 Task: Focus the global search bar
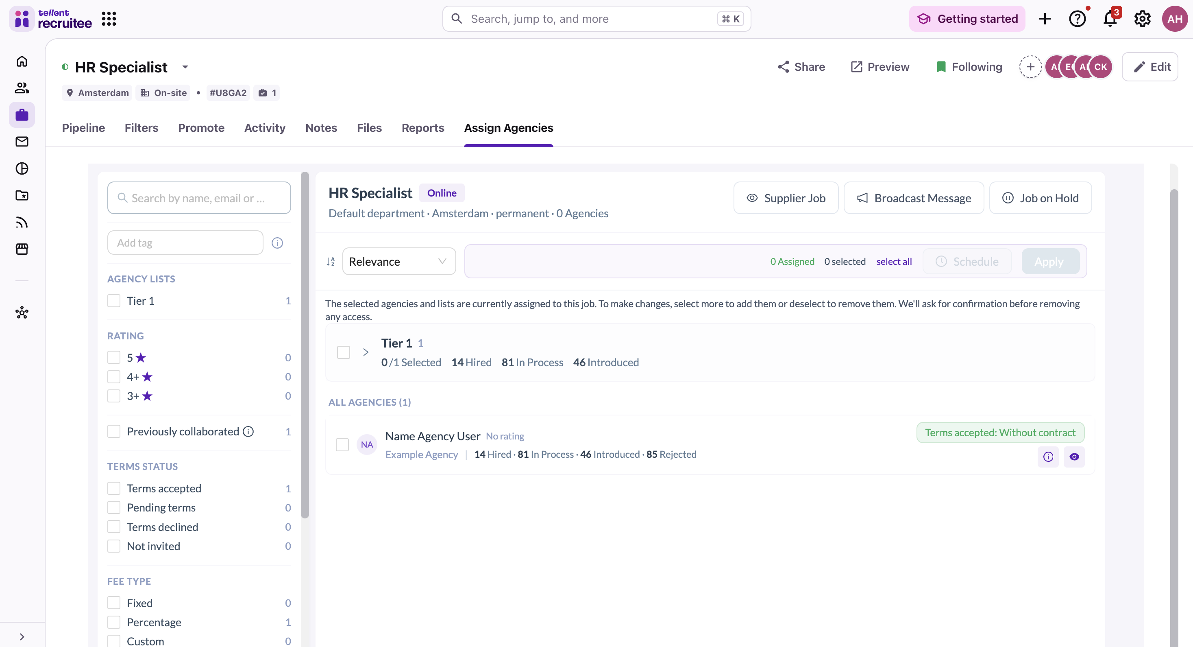[x=596, y=19]
